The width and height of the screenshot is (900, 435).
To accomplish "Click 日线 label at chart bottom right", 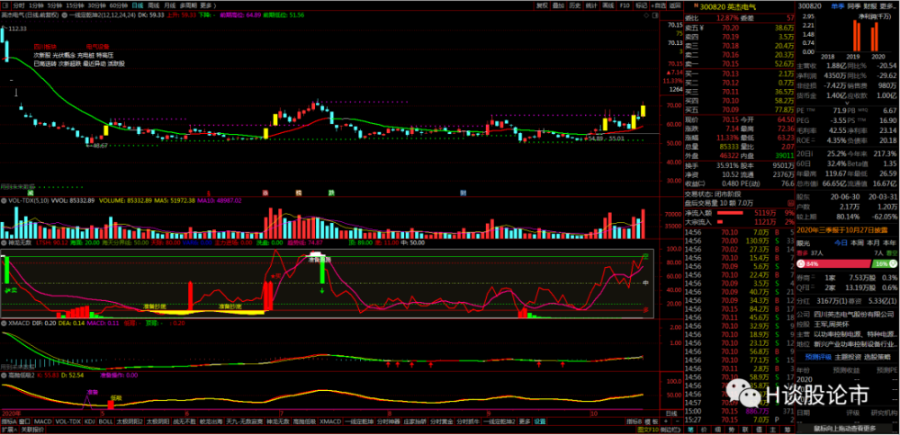I will click(671, 413).
